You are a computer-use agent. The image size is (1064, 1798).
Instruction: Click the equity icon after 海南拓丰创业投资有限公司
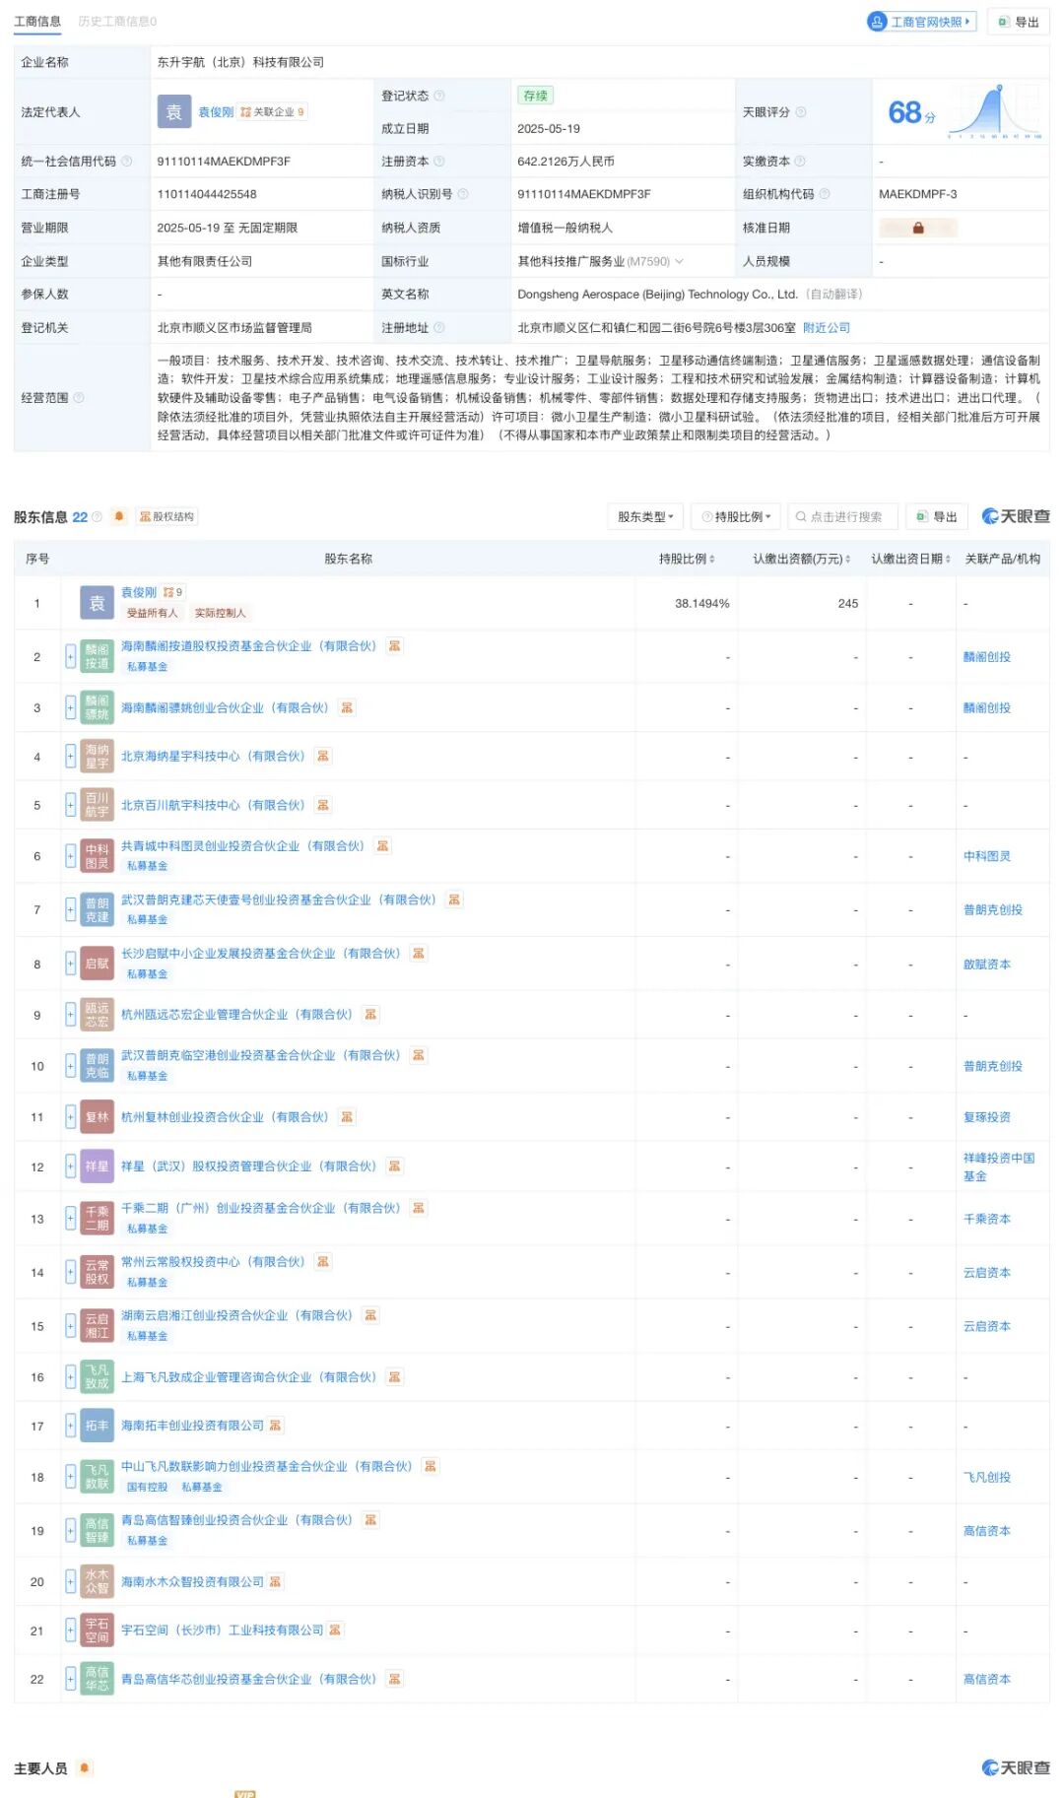(x=276, y=1426)
